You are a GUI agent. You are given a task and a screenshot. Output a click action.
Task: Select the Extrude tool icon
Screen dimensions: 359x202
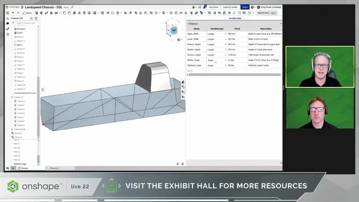tap(36, 13)
